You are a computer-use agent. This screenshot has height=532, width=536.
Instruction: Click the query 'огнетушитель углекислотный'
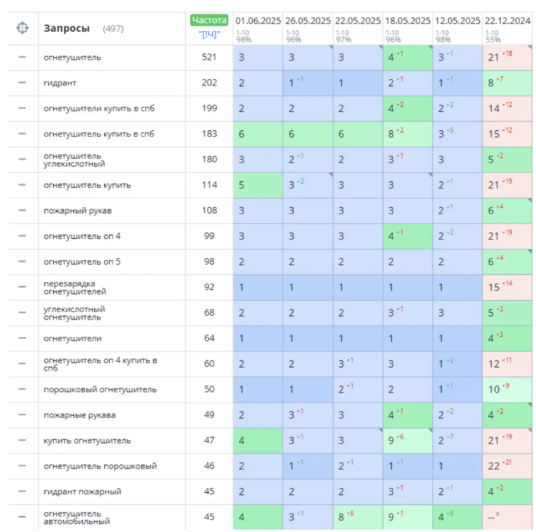click(x=73, y=159)
